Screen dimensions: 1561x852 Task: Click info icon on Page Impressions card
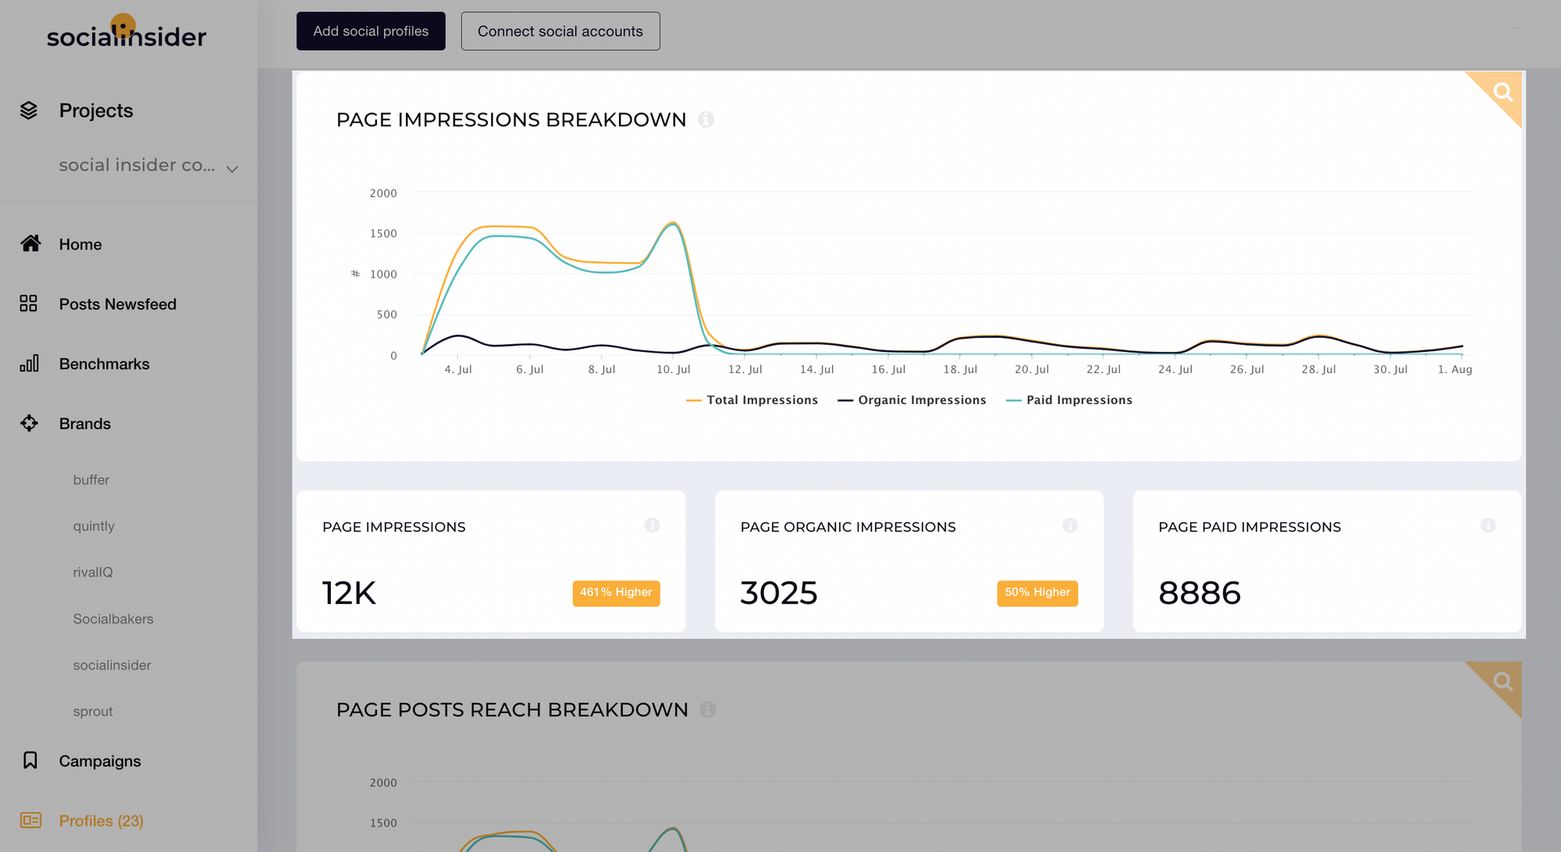pyautogui.click(x=652, y=526)
